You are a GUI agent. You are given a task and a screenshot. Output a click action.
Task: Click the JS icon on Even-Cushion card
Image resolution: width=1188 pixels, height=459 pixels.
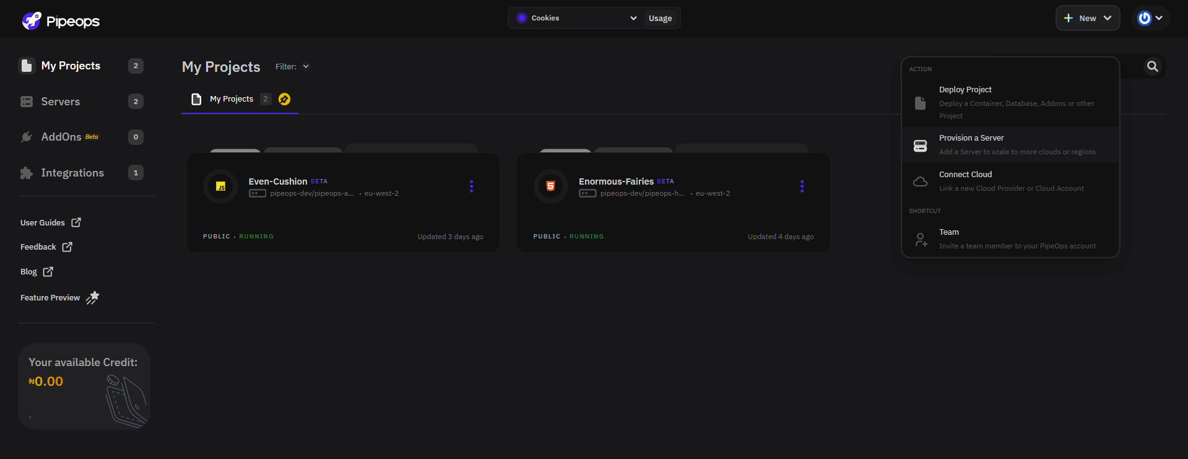point(220,186)
